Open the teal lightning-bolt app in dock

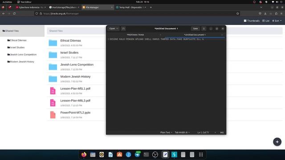point(174,155)
